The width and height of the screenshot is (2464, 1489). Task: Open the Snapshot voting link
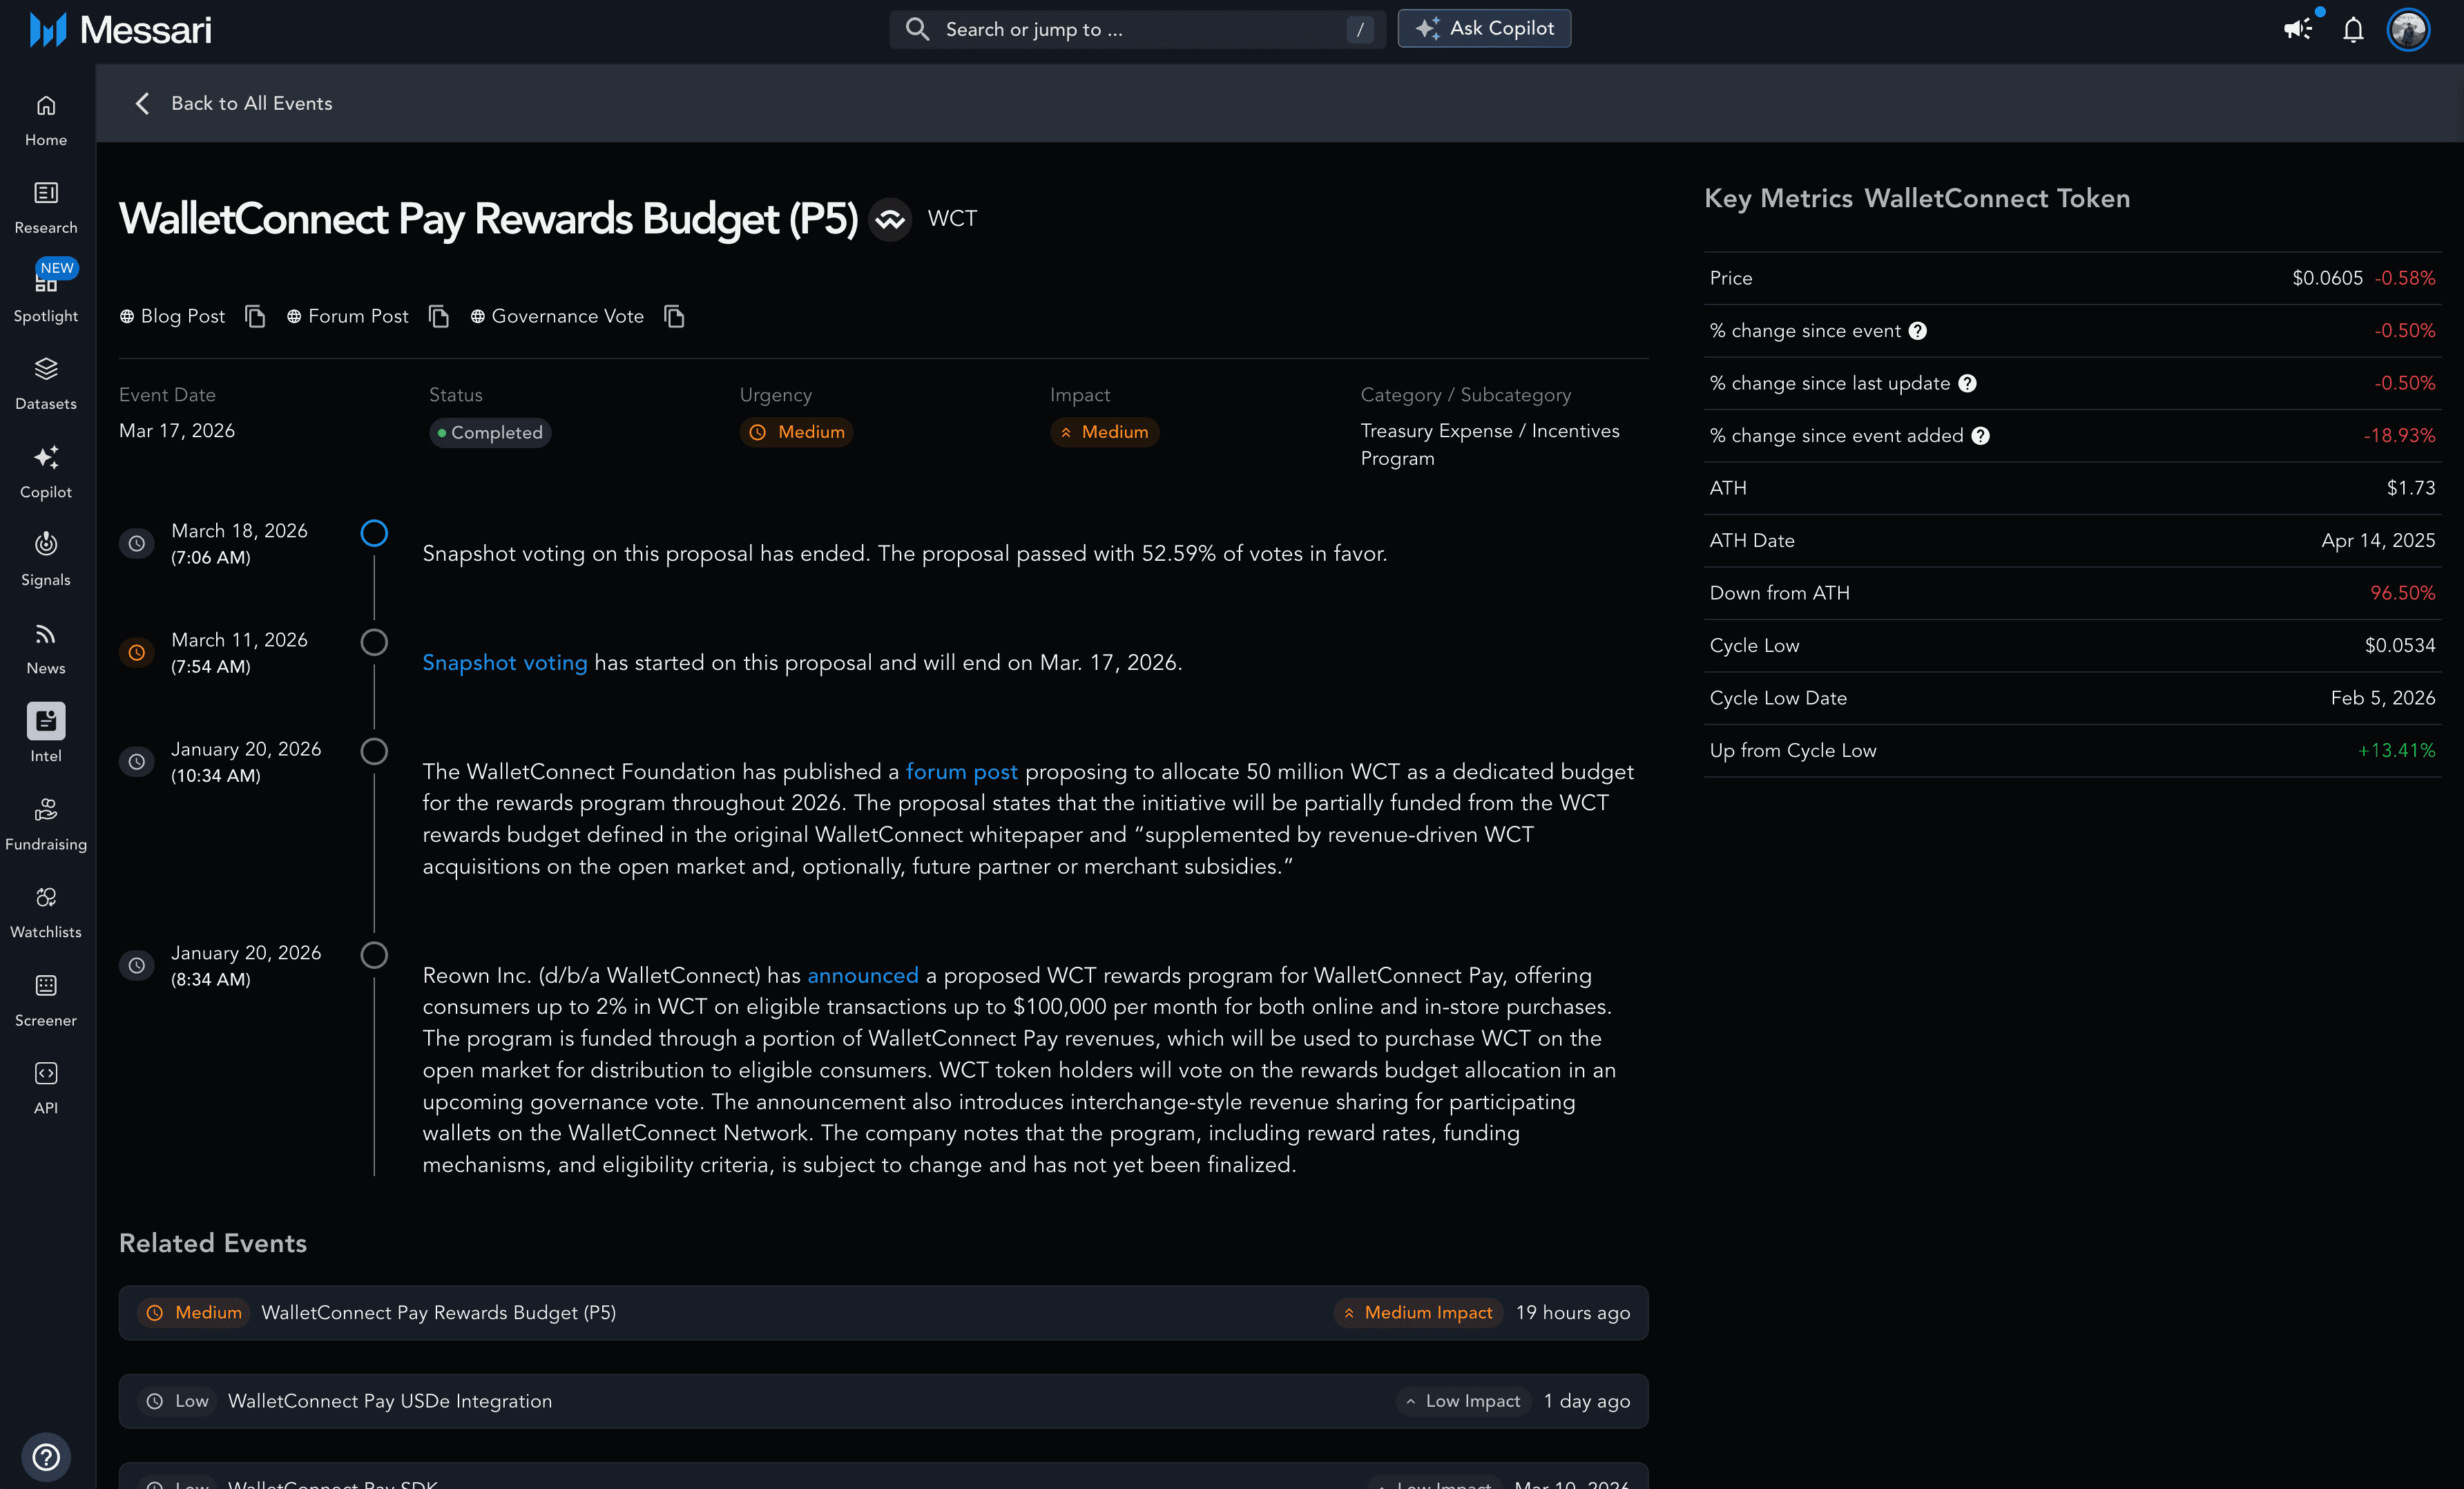click(504, 663)
